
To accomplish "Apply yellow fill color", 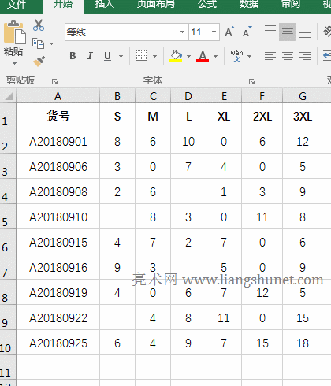I will 176,56.
